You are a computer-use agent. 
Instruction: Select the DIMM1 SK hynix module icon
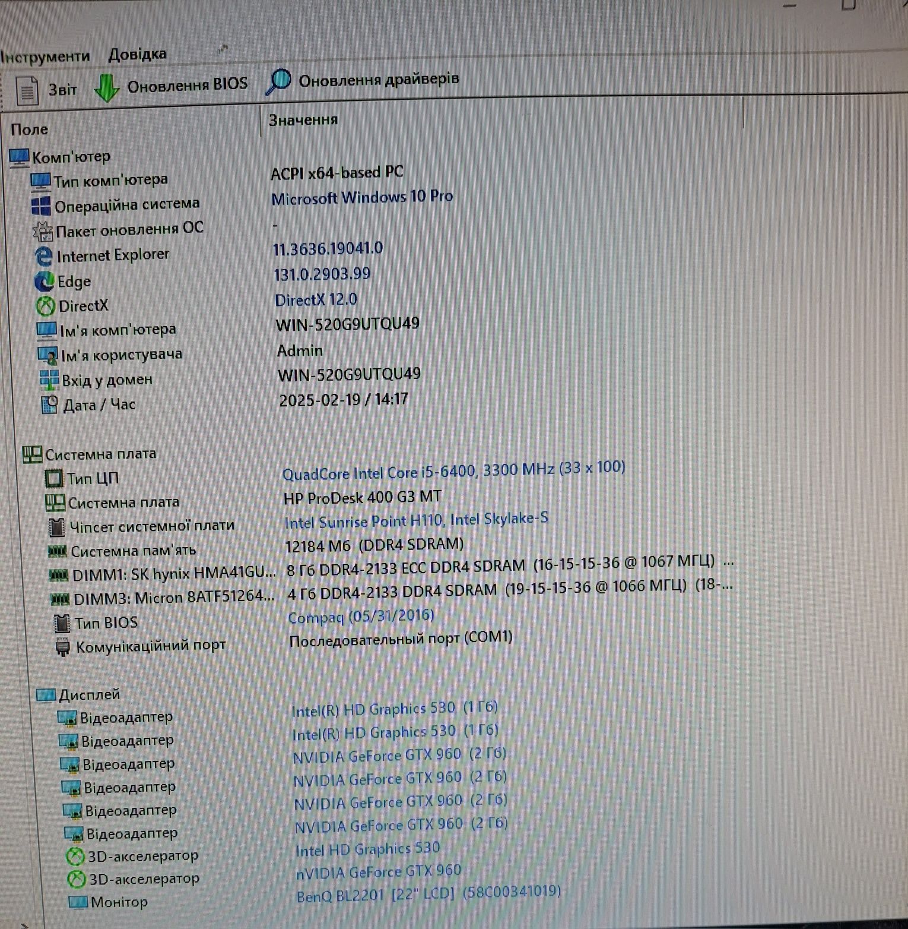pyautogui.click(x=59, y=575)
